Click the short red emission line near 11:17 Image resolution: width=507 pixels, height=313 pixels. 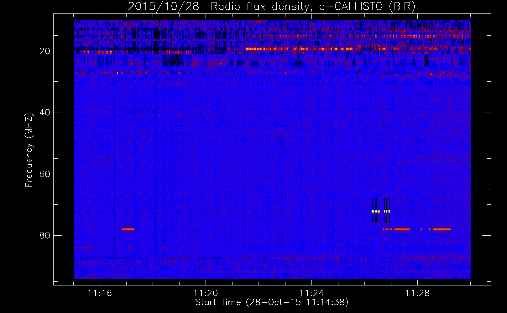point(128,229)
